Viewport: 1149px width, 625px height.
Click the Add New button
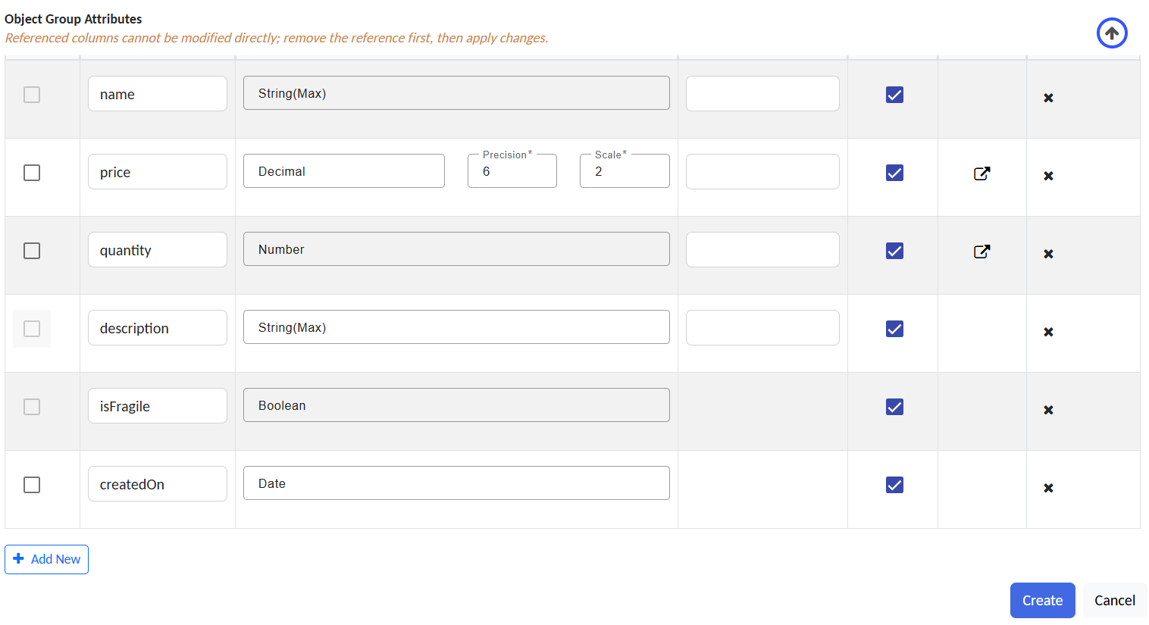coord(47,559)
